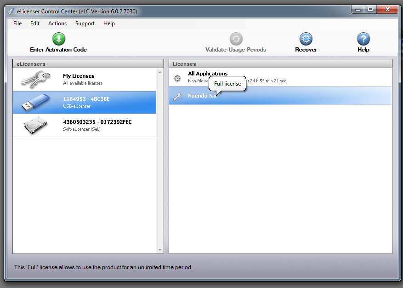Select My Licenses entry text

pyautogui.click(x=79, y=76)
